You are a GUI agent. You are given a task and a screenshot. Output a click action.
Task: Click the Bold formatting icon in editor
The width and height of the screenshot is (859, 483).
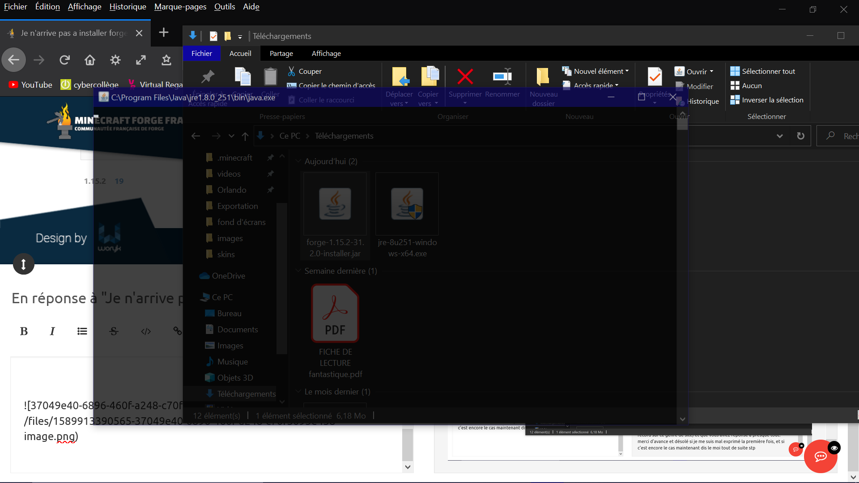[x=24, y=331]
